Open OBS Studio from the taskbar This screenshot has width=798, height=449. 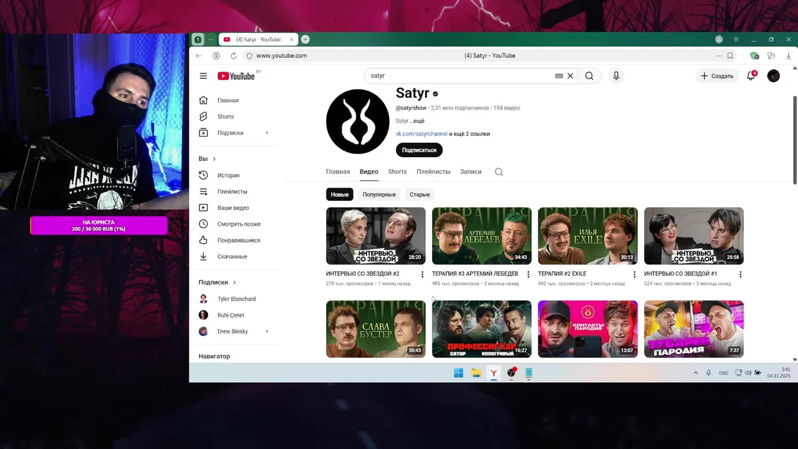tap(511, 373)
